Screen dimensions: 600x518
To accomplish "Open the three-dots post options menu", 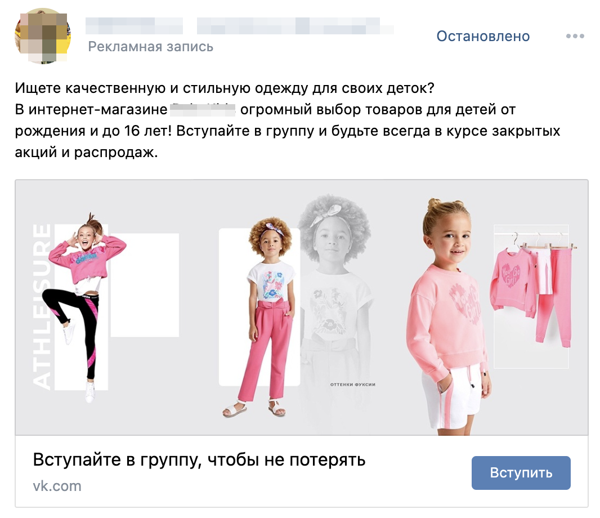I will coord(575,36).
